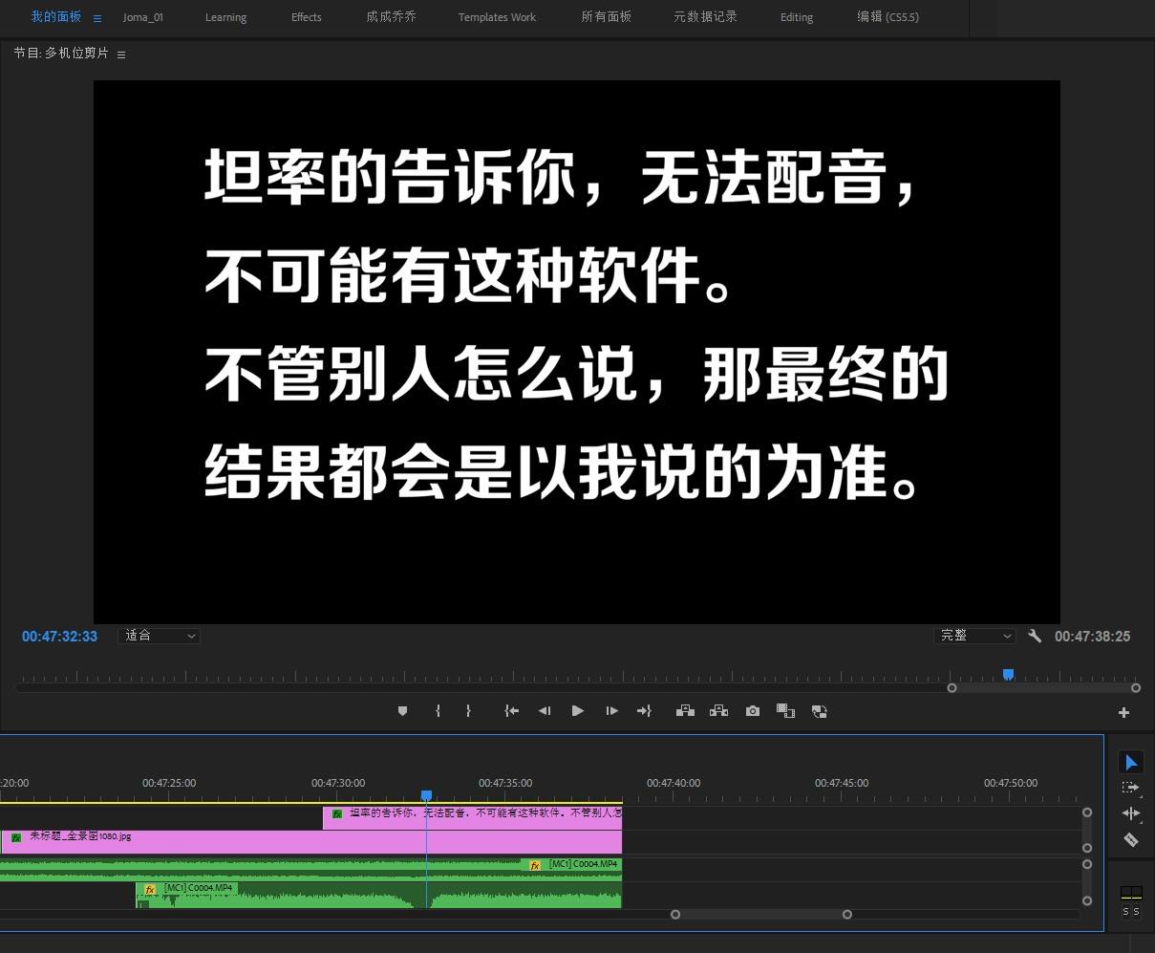Open the Effects workspace
The width and height of the screenshot is (1155, 953).
[306, 16]
